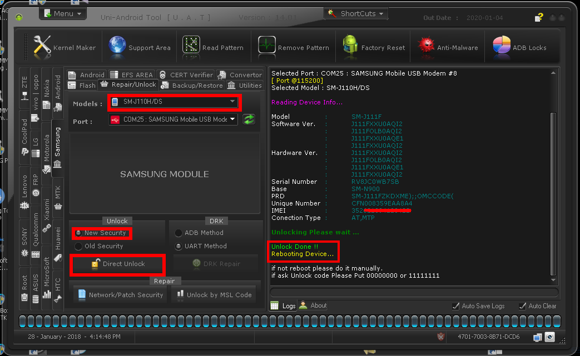Image resolution: width=580 pixels, height=356 pixels.
Task: Click the green status indicator in title bar
Action: pos(19,17)
